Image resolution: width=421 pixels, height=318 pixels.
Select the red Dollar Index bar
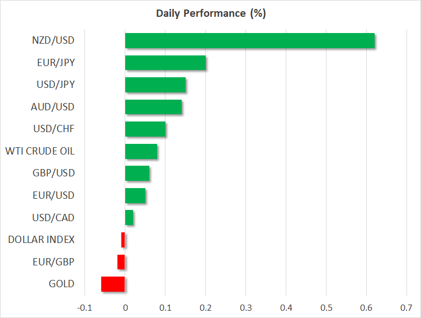click(x=123, y=240)
